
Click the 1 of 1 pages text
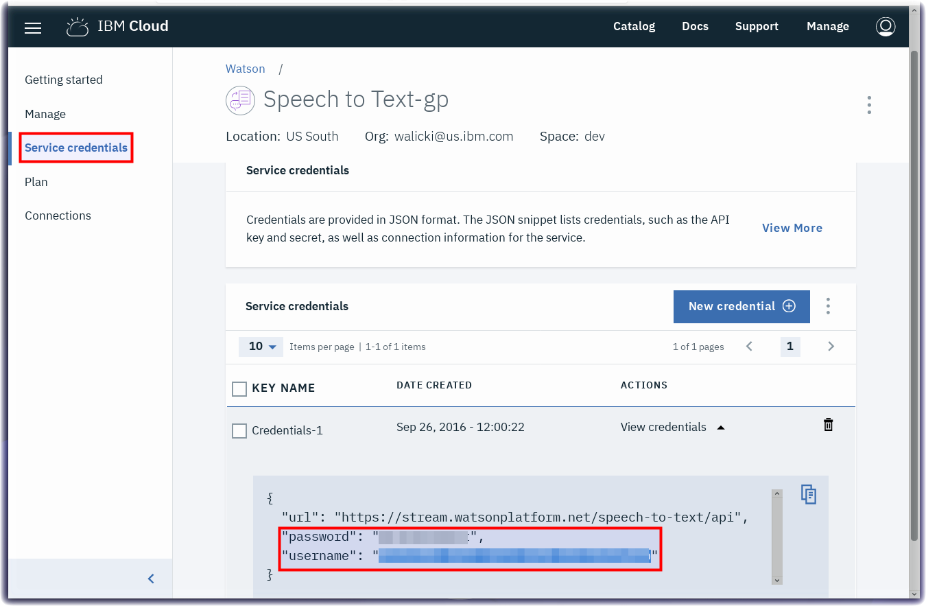point(698,347)
